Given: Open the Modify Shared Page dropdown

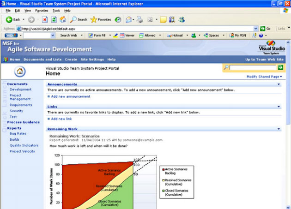Looking at the screenshot, I should click(x=264, y=77).
